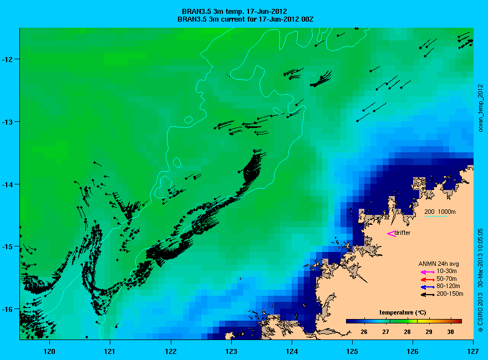Click the title 'BRAN3.5 3m temp. 17-Jun-2012'
The width and height of the screenshot is (488, 360).
[x=235, y=12]
